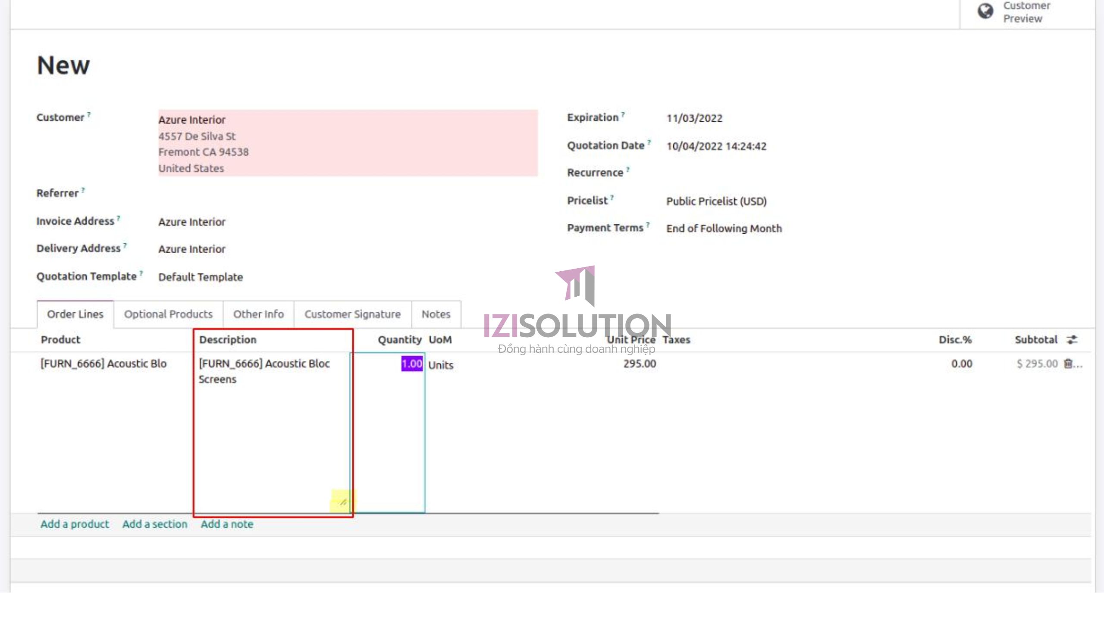Click the Customer Preview globe icon
Screen dimensions: 1104x621
click(x=985, y=11)
